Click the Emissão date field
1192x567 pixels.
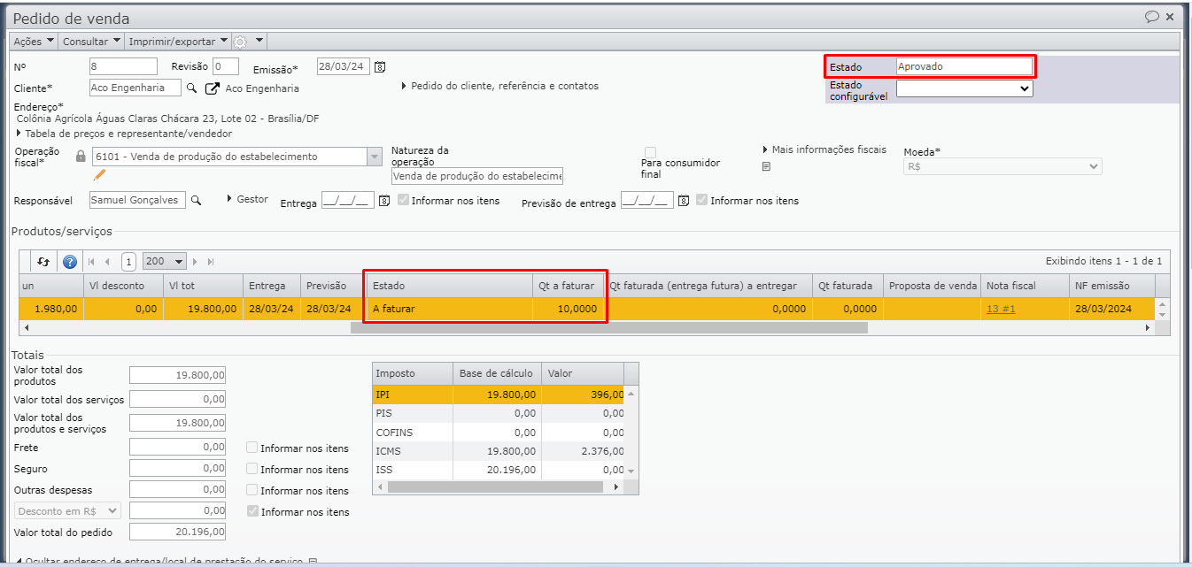point(344,66)
